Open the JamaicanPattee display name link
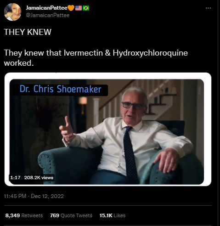The height and width of the screenshot is (226, 220). (x=46, y=8)
